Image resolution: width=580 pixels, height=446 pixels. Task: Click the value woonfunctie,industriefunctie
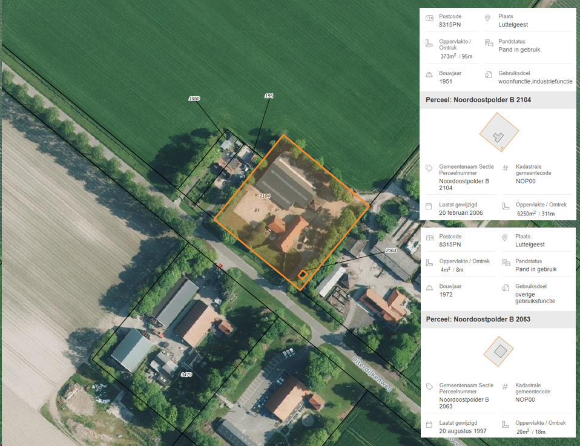535,81
